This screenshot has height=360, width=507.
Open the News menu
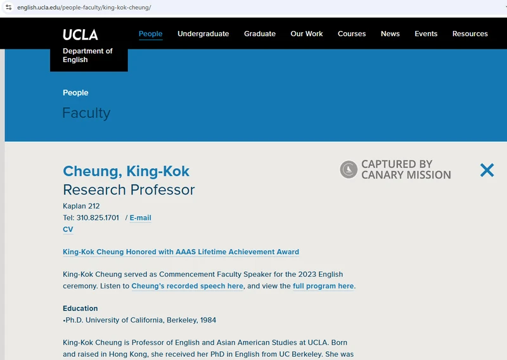pos(390,34)
